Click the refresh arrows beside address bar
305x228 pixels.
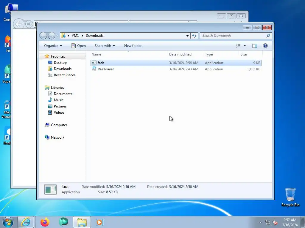click(x=194, y=36)
